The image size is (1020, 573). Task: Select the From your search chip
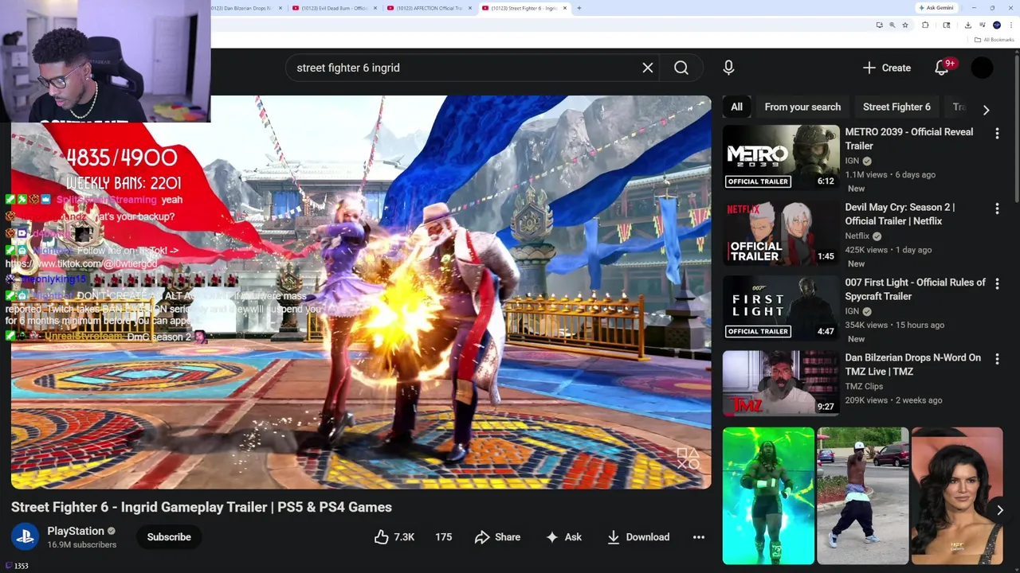[x=802, y=107]
